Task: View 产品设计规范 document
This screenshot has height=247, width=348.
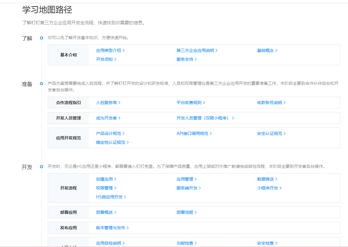Action: pos(110,133)
